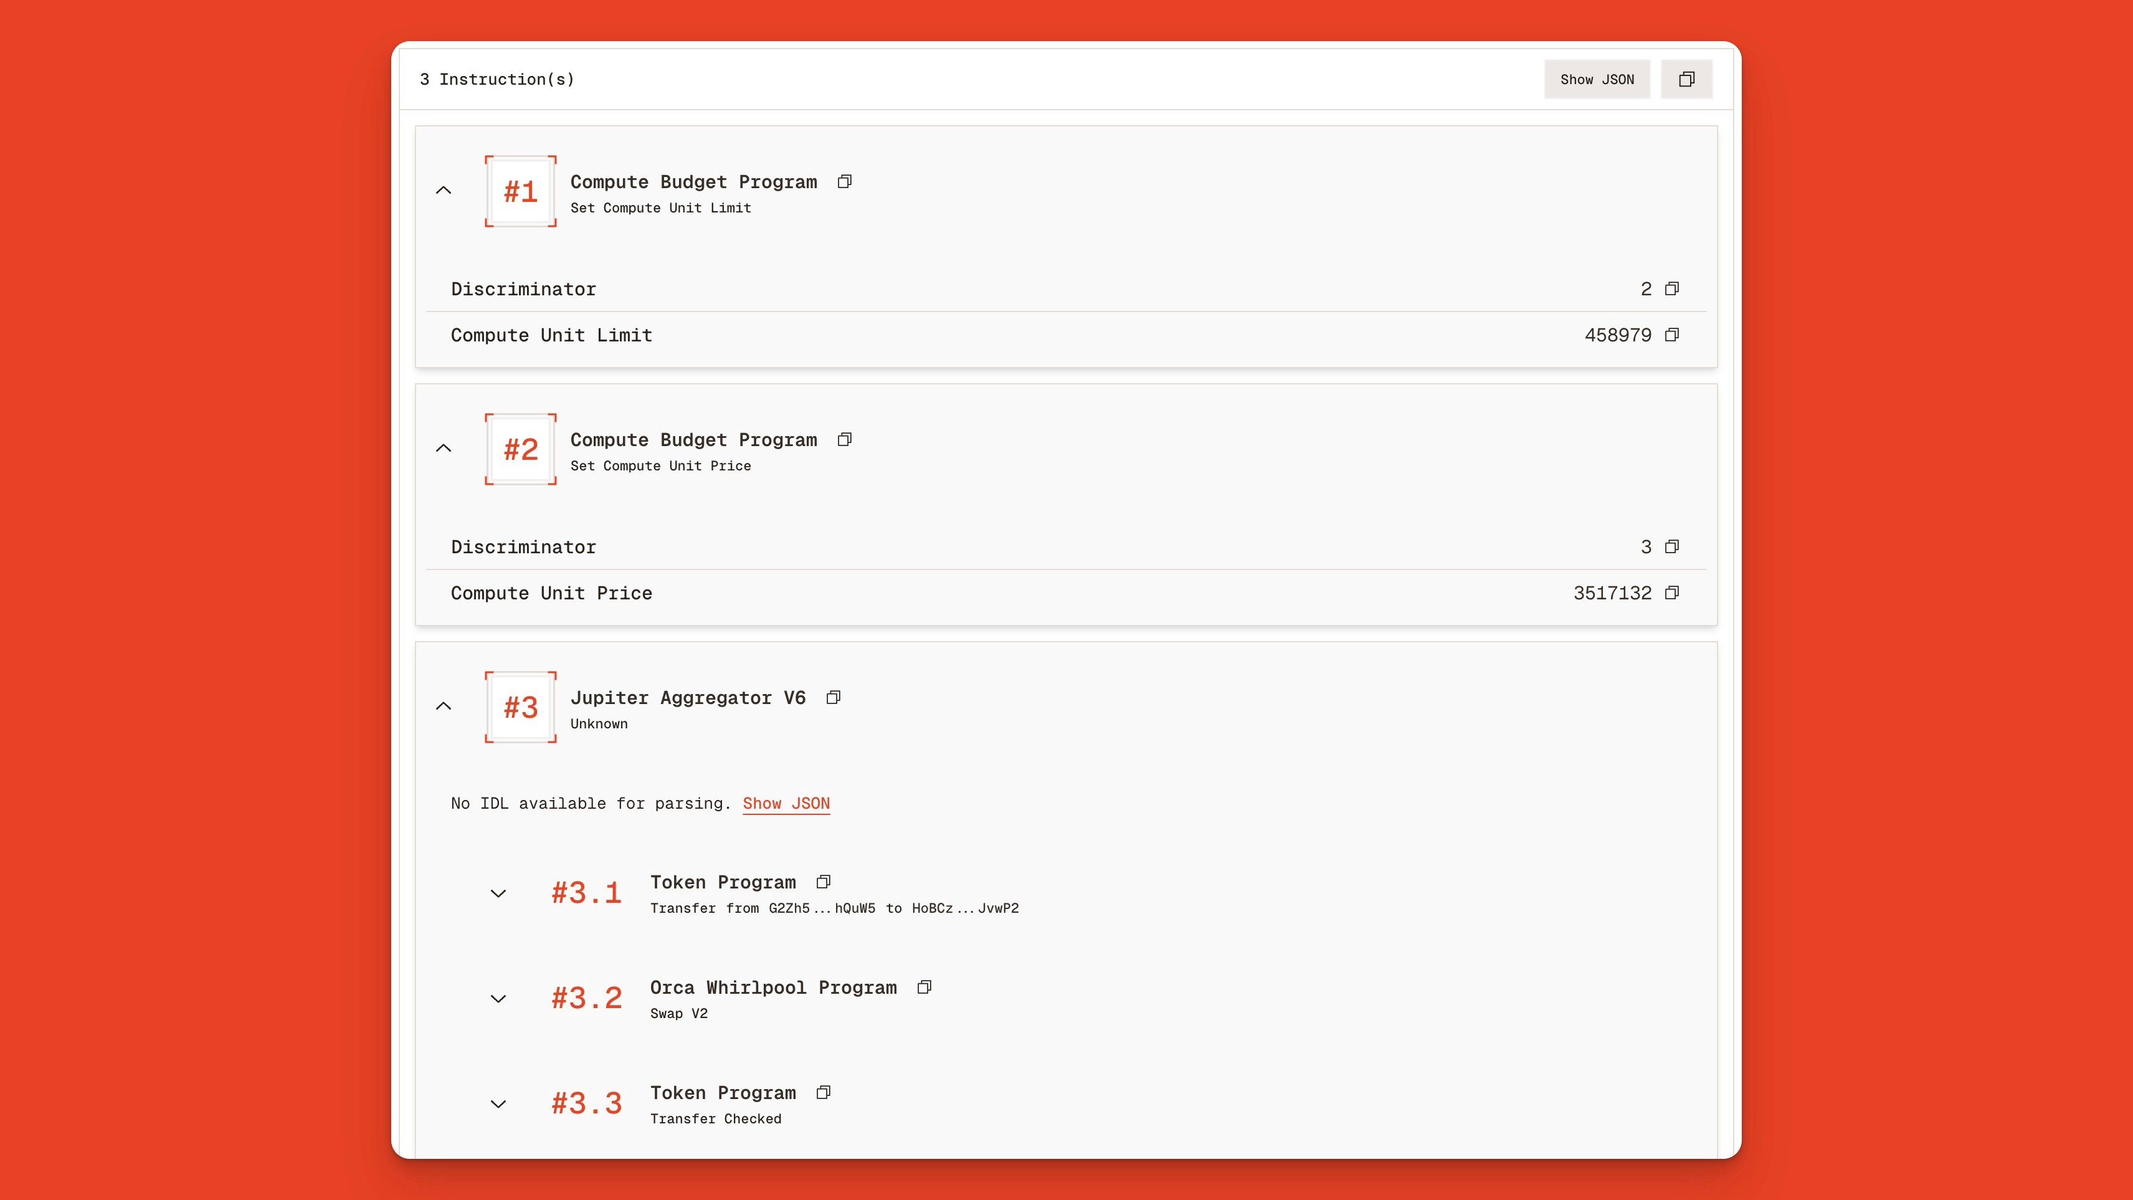2133x1200 pixels.
Task: Open Show JSON link beside No IDL message
Action: pyautogui.click(x=785, y=803)
